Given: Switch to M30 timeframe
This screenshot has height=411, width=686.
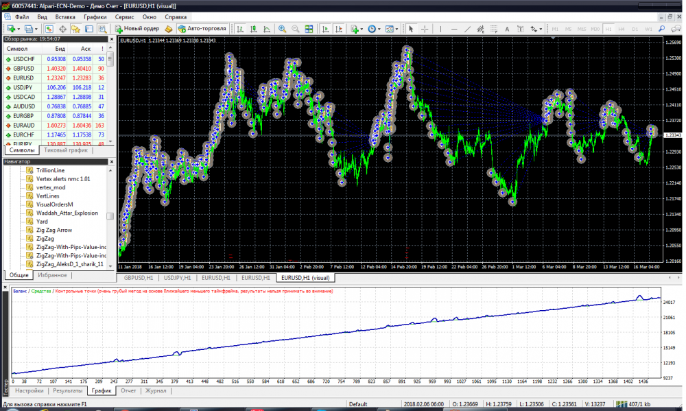Looking at the screenshot, I should [x=595, y=29].
